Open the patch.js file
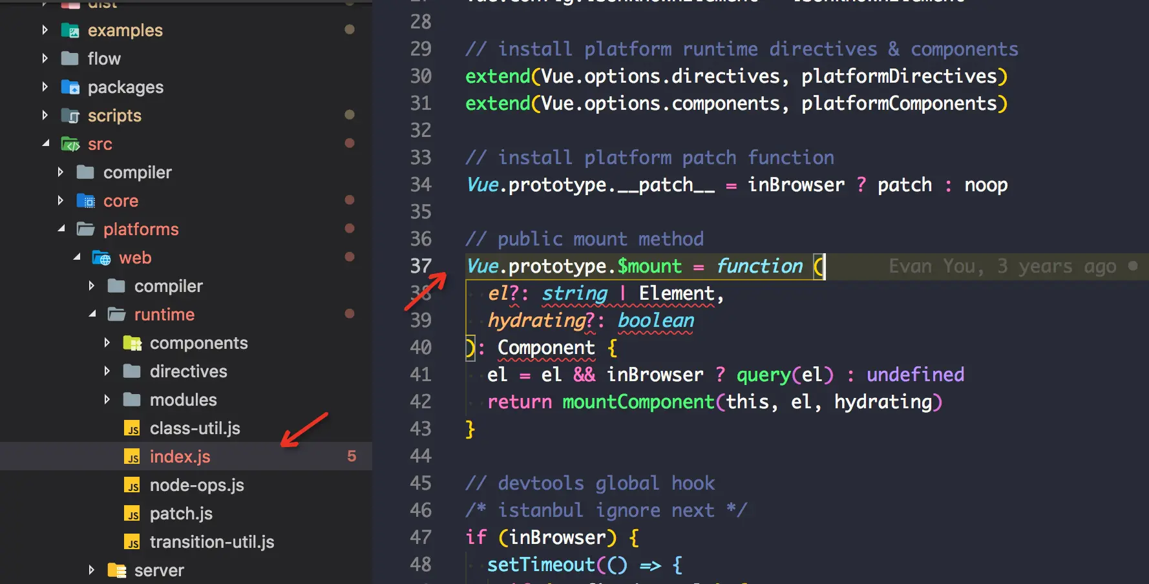The height and width of the screenshot is (584, 1149). pyautogui.click(x=181, y=514)
